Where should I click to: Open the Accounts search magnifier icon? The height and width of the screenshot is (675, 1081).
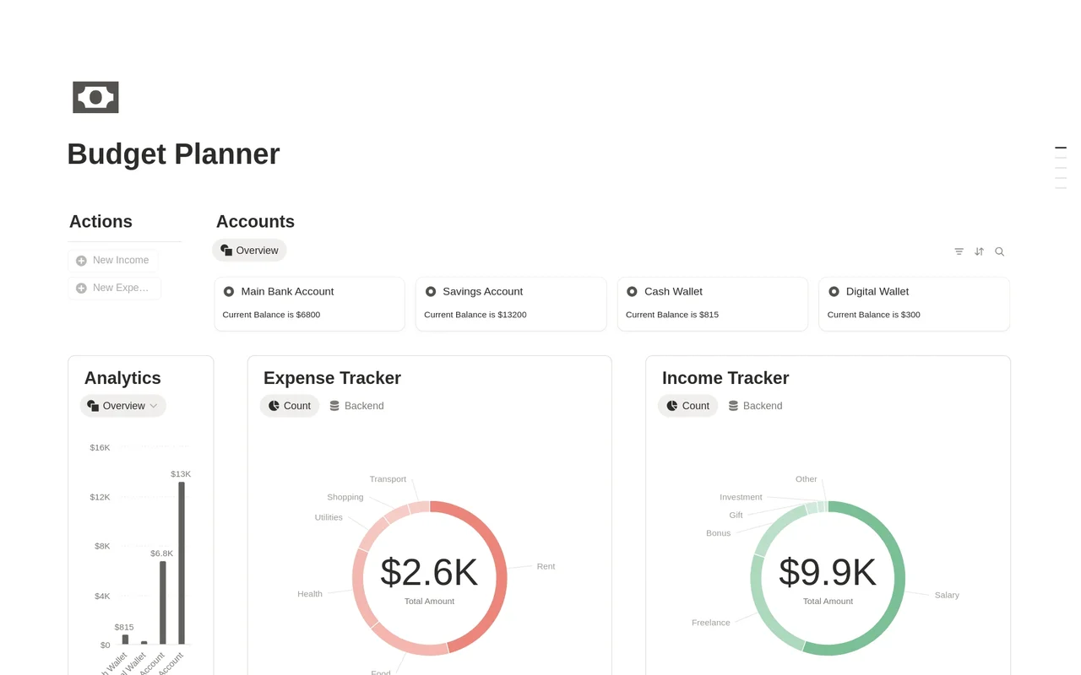1000,251
